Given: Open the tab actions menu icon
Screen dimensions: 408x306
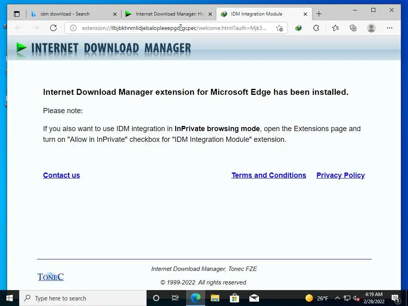Looking at the screenshot, I should point(17,14).
